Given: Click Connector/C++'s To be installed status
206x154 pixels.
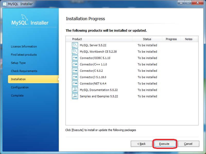Looking at the screenshot, I should tap(147, 65).
